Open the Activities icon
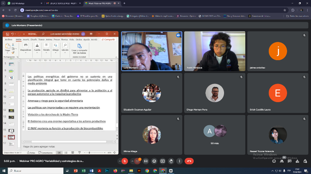Screen dimensions: 311x174 coord(297,161)
